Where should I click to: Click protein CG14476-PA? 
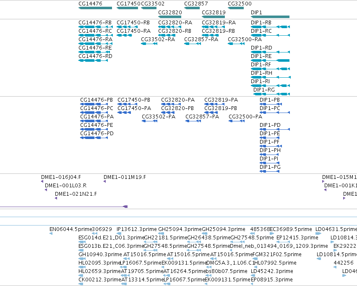pyautogui.click(x=97, y=117)
